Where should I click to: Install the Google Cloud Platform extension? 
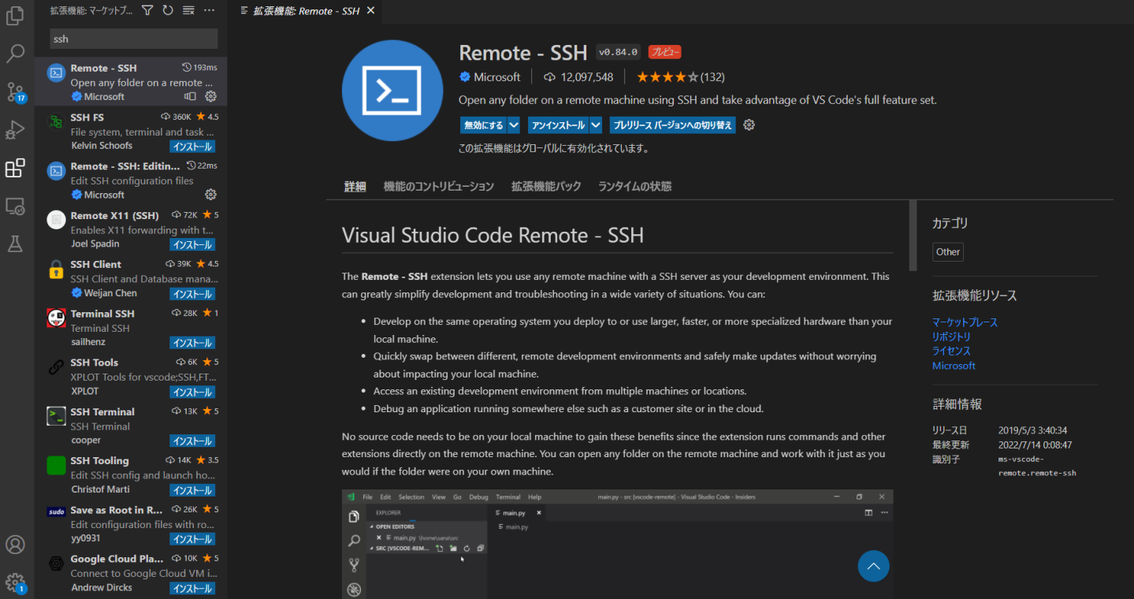pos(193,588)
